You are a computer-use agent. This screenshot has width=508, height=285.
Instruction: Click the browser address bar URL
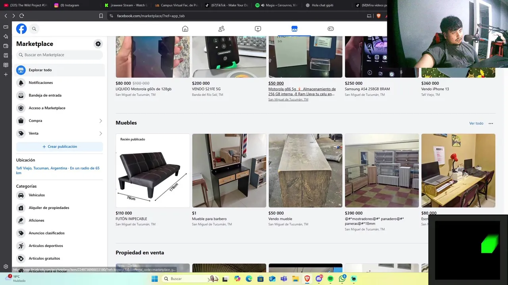[151, 16]
